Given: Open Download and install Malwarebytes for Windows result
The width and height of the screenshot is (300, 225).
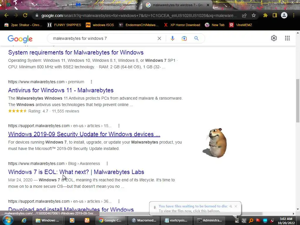Looking at the screenshot, I should click(x=71, y=209).
